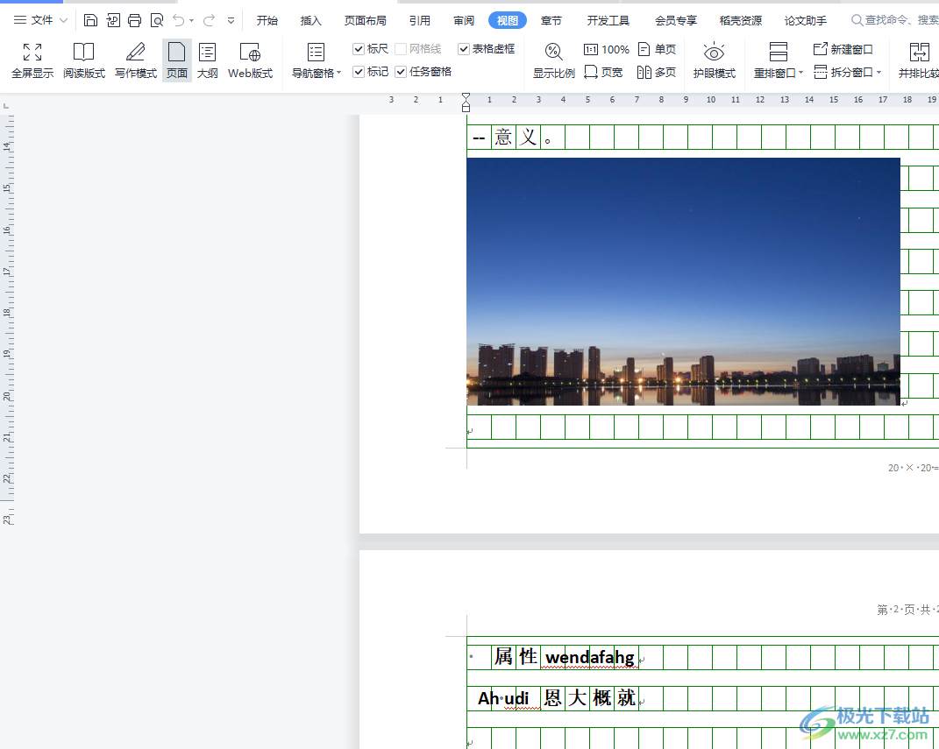939x749 pixels.
Task: Select the View (视图) tab
Action: [x=508, y=20]
